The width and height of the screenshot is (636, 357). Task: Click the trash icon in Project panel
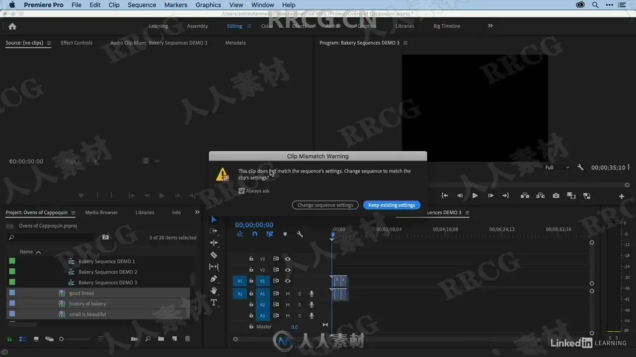[187, 339]
